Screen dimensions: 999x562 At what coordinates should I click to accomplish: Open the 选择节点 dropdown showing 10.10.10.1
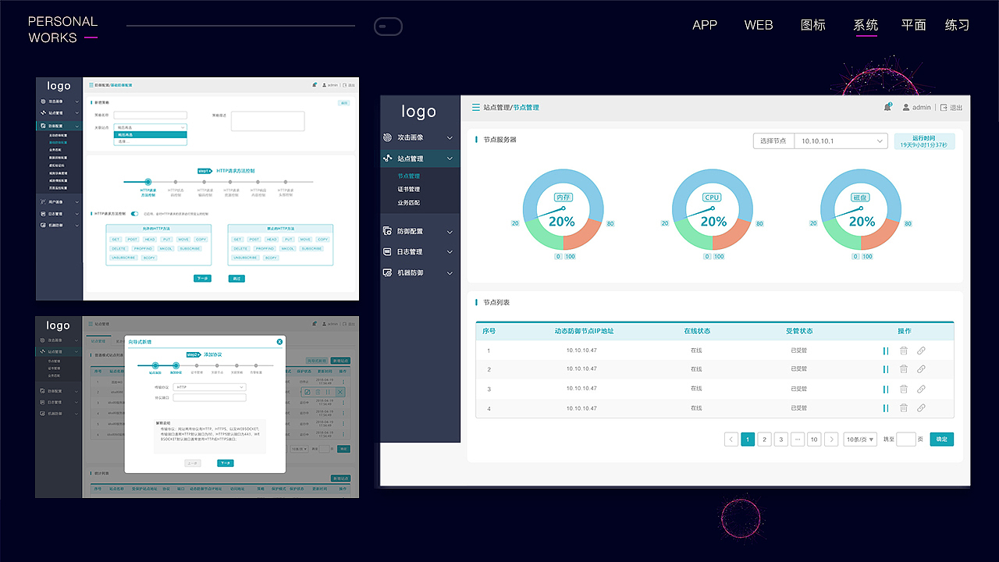click(841, 141)
